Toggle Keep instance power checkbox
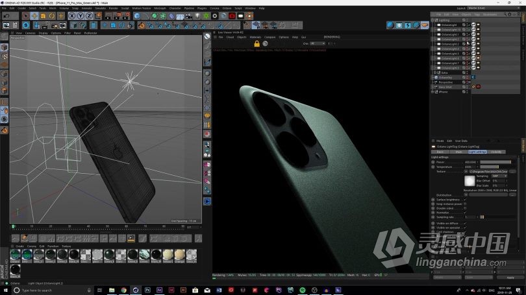The height and width of the screenshot is (295, 526). click(465, 204)
